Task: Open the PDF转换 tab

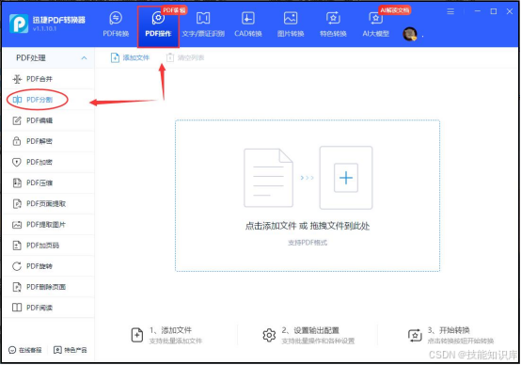Action: [116, 24]
